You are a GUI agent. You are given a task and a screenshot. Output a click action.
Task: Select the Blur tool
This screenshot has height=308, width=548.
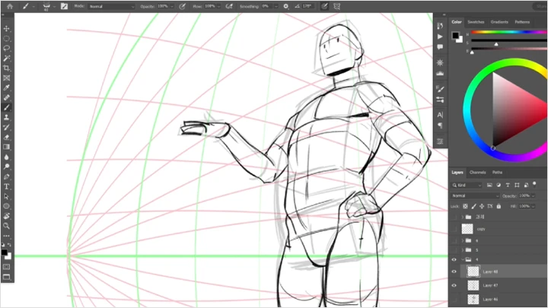click(x=7, y=157)
